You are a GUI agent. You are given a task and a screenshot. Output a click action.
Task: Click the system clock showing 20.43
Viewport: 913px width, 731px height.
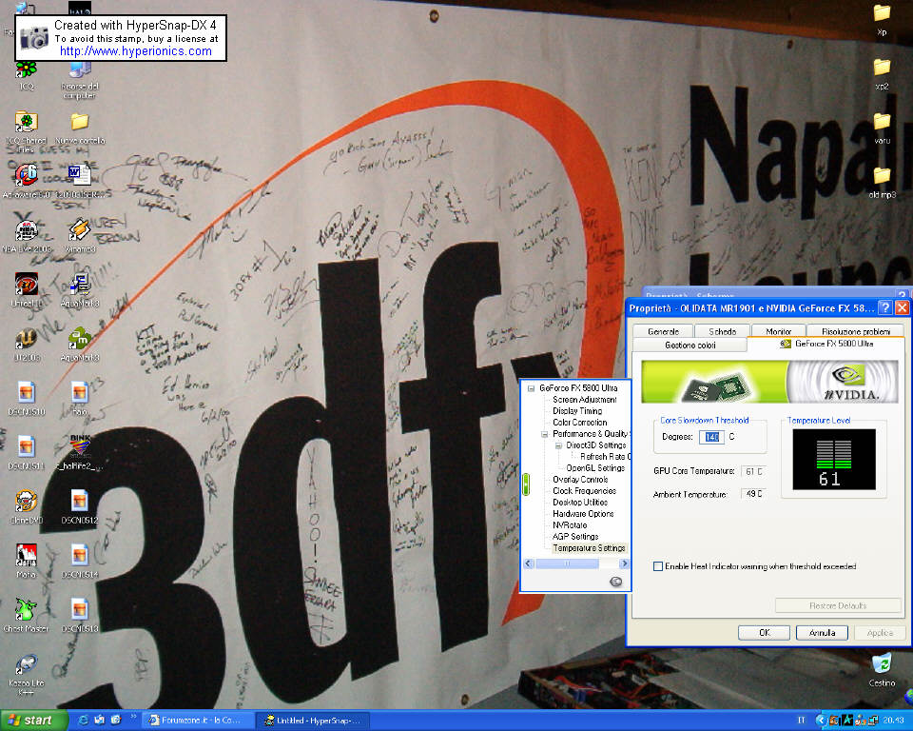tap(893, 721)
